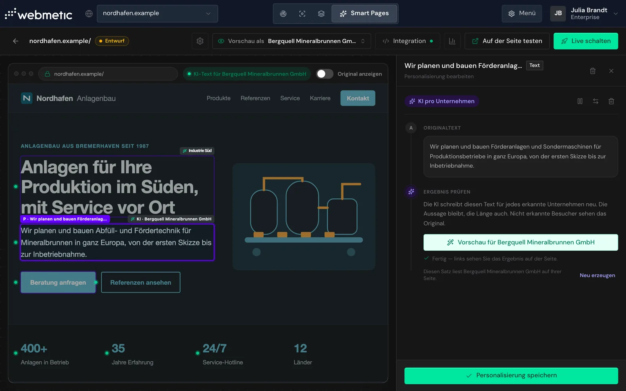This screenshot has width=626, height=391.
Task: Open the Integration button
Action: (408, 41)
